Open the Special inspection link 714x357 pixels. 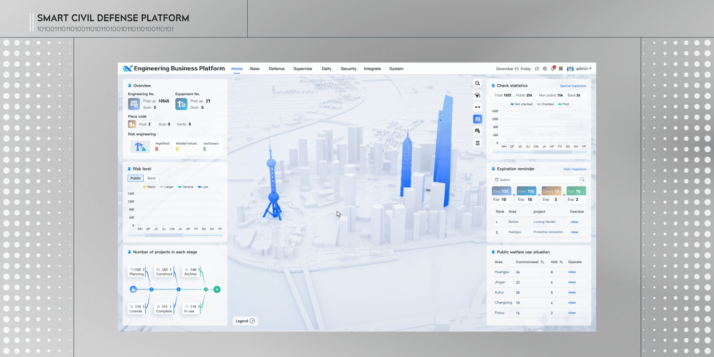coord(573,86)
